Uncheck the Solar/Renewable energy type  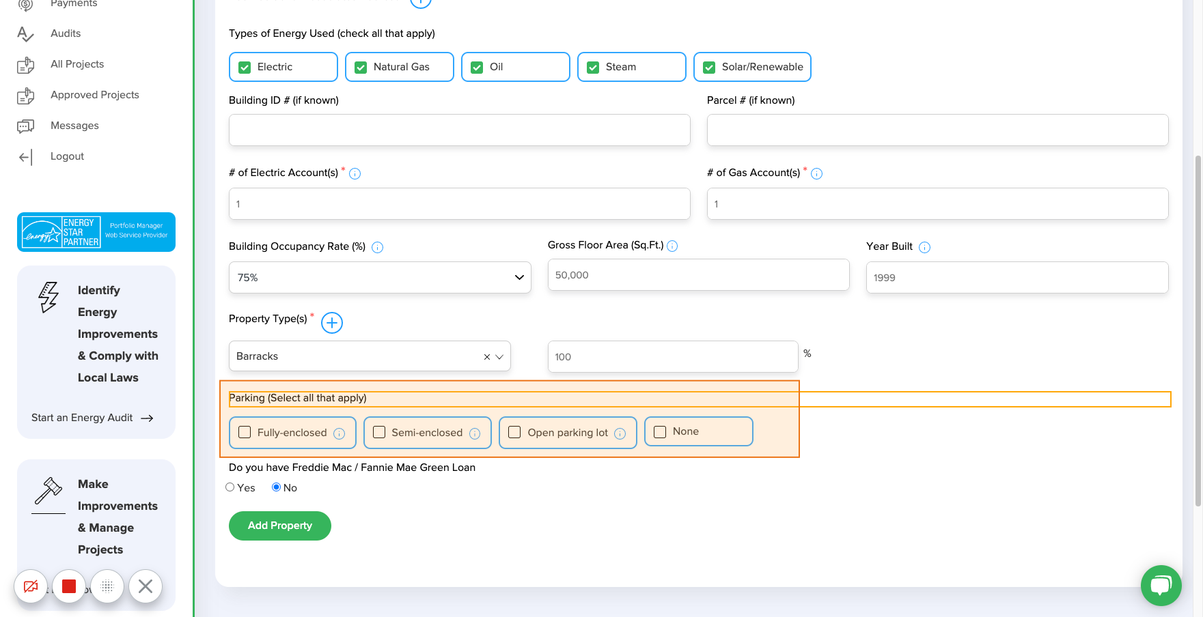pyautogui.click(x=709, y=68)
